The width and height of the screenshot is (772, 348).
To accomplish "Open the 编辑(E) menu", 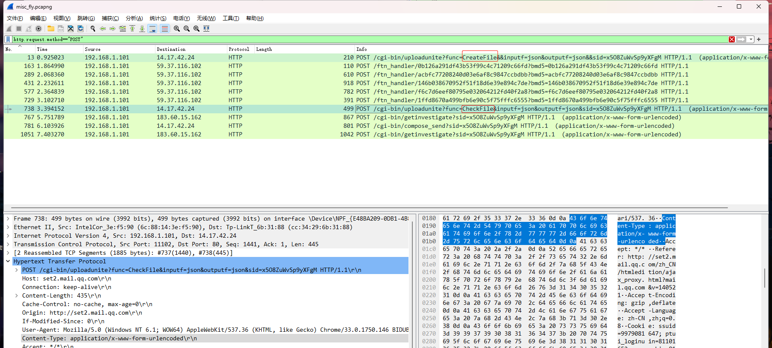I will point(38,18).
